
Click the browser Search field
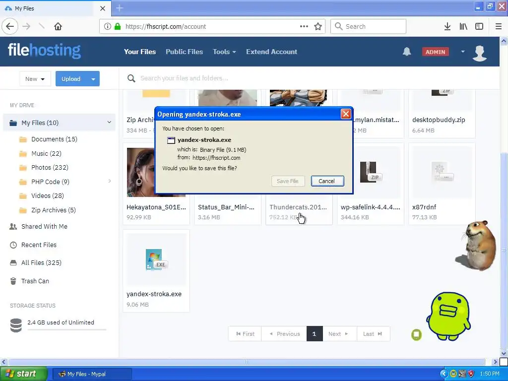point(368,26)
